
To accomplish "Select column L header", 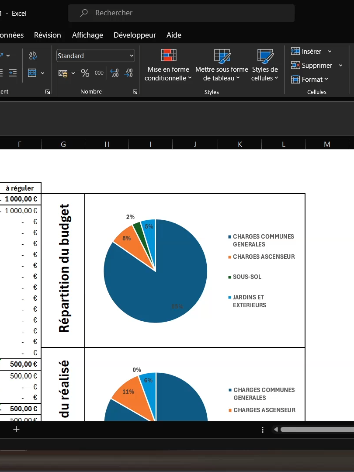I will [x=284, y=144].
